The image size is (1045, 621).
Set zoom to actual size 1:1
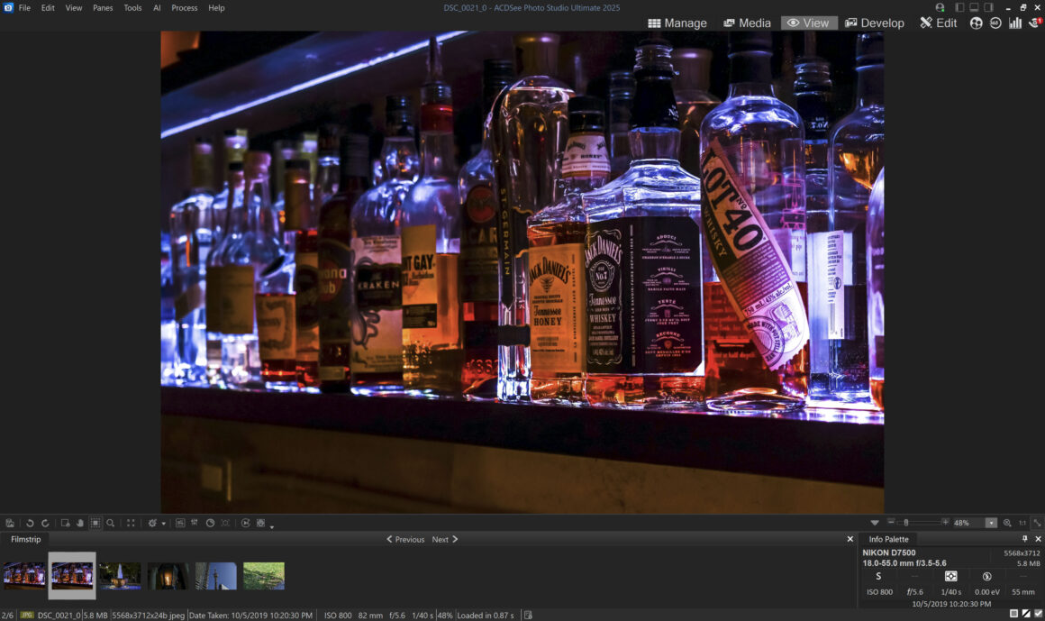[1022, 523]
